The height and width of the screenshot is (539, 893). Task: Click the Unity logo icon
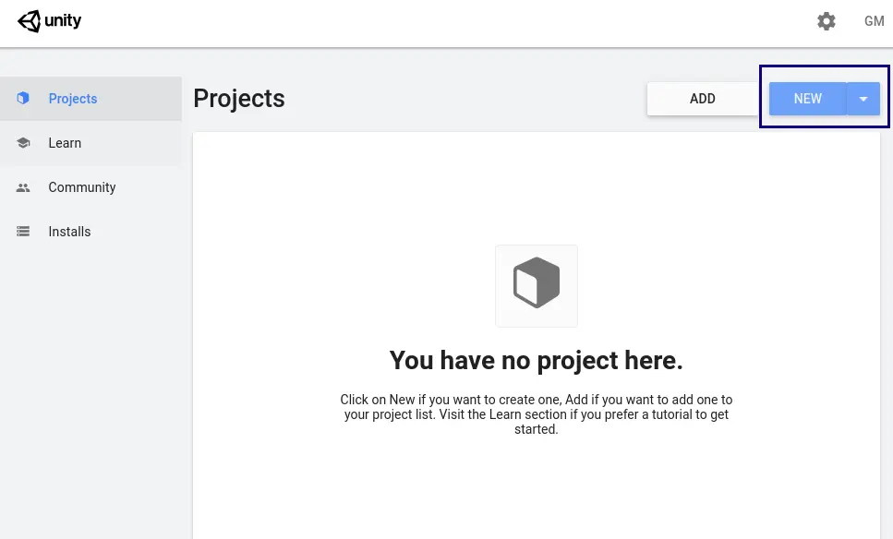click(29, 21)
